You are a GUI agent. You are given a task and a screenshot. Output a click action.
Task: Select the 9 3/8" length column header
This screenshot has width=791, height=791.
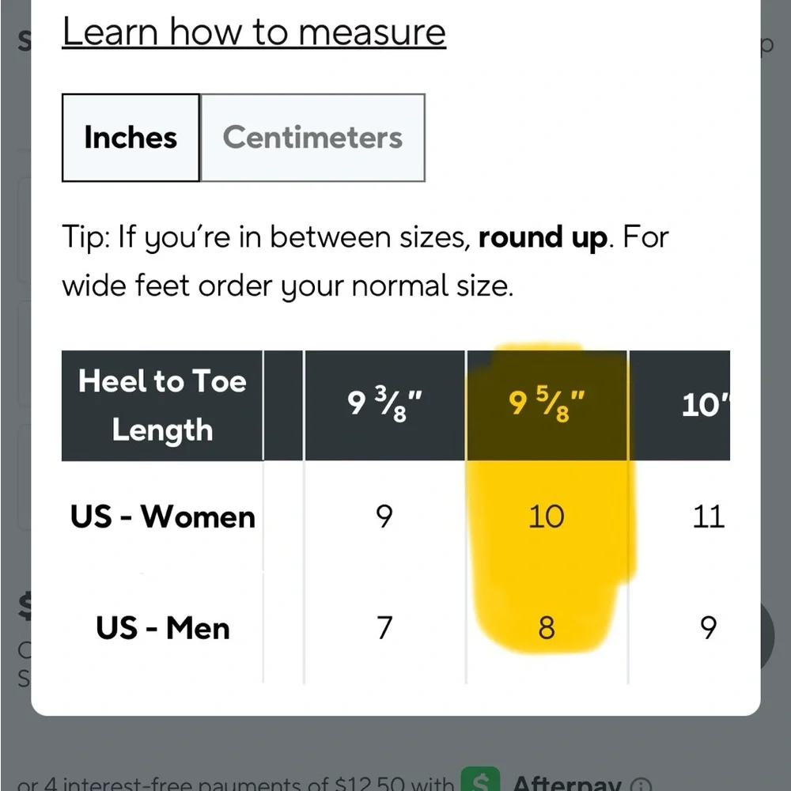point(385,405)
